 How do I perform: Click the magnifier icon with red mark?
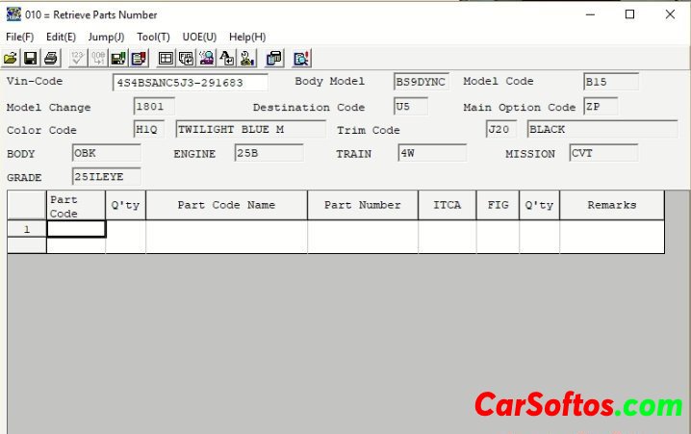coord(301,59)
